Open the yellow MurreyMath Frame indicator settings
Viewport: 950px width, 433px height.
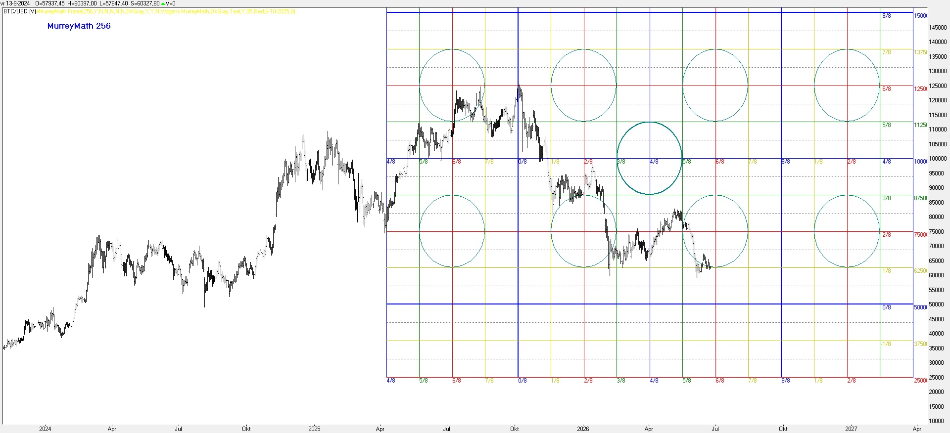click(166, 11)
